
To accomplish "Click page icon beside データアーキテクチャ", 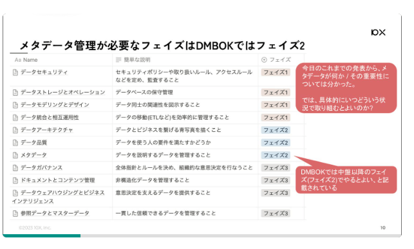I will tap(15, 130).
